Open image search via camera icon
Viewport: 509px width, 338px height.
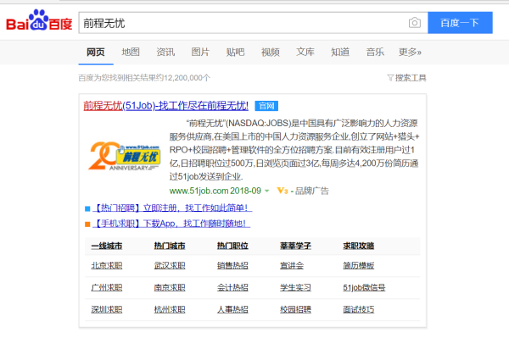pyautogui.click(x=415, y=23)
